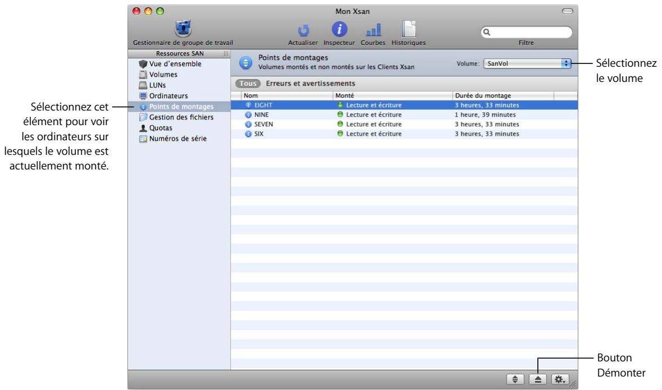Click the green status dot for SIX

pos(340,134)
